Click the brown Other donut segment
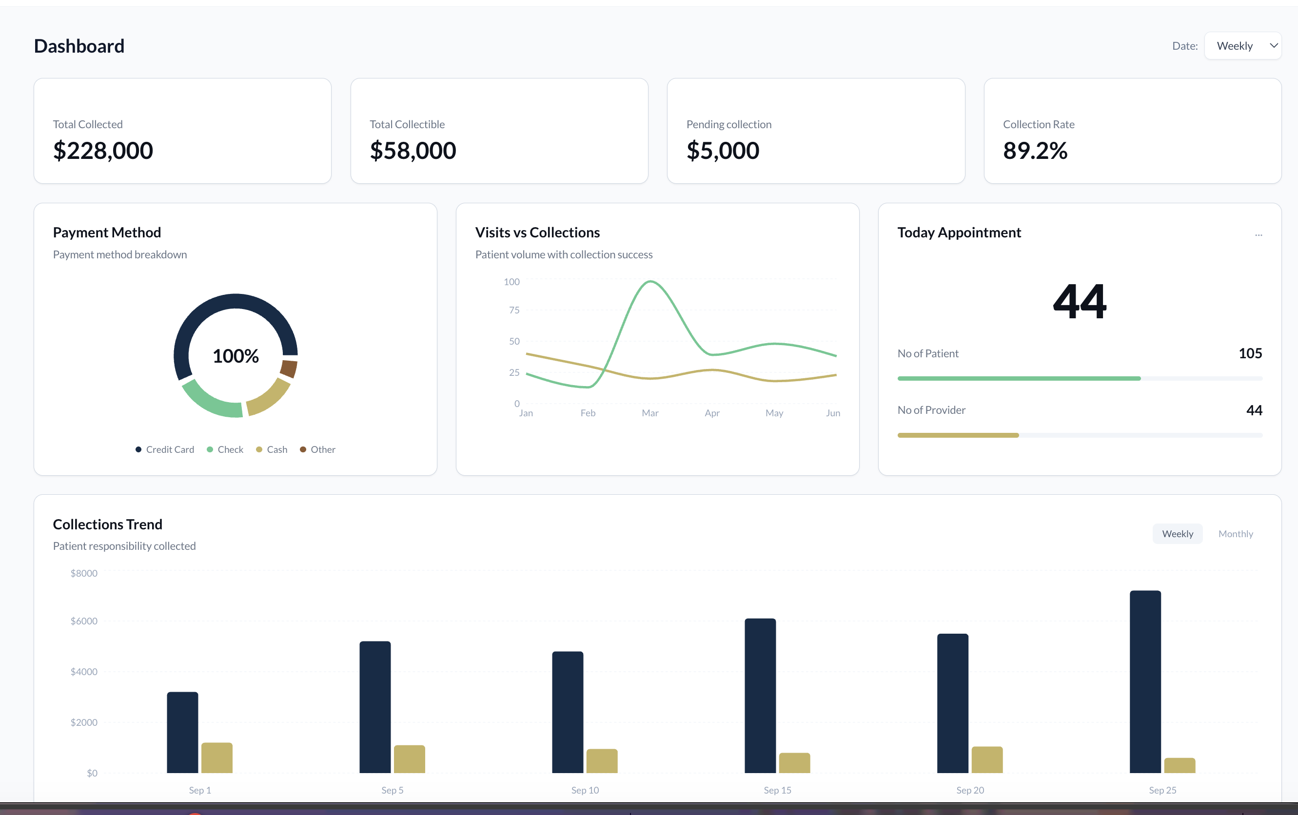The width and height of the screenshot is (1298, 815). point(289,369)
